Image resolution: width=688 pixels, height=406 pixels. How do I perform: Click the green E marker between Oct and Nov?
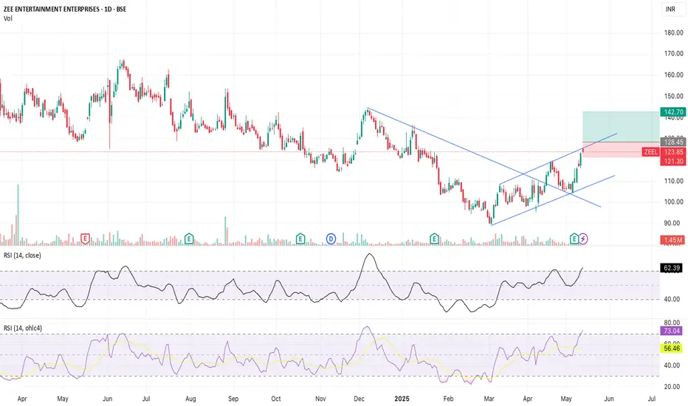(x=300, y=238)
